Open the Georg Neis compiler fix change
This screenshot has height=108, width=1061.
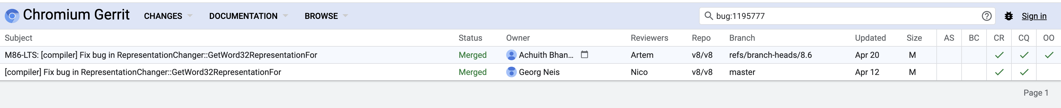143,72
